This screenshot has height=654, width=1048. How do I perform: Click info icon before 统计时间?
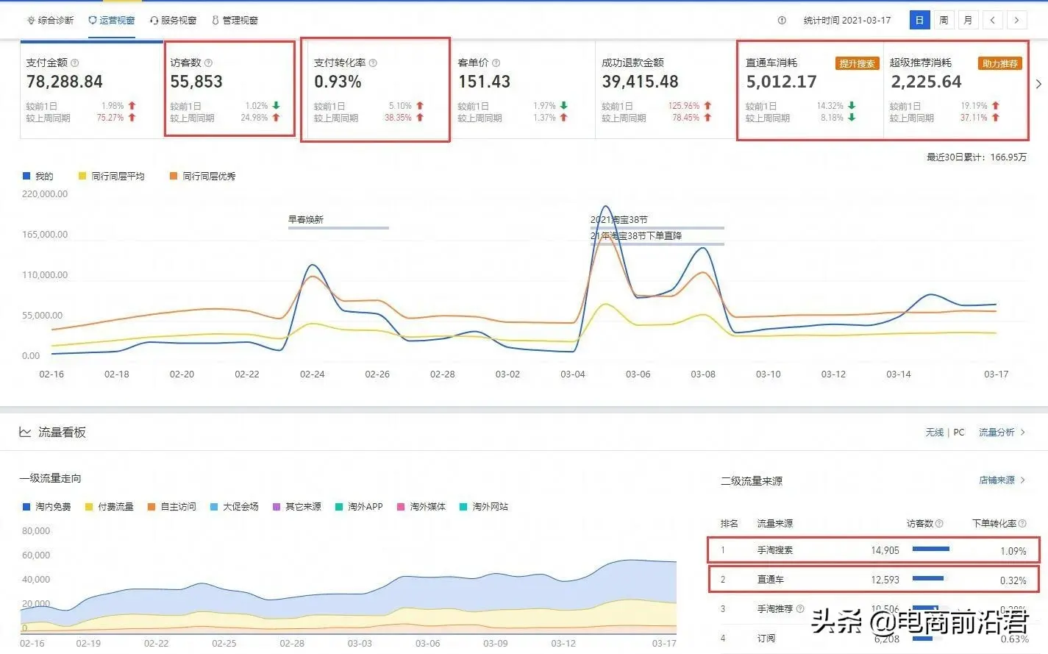[782, 21]
